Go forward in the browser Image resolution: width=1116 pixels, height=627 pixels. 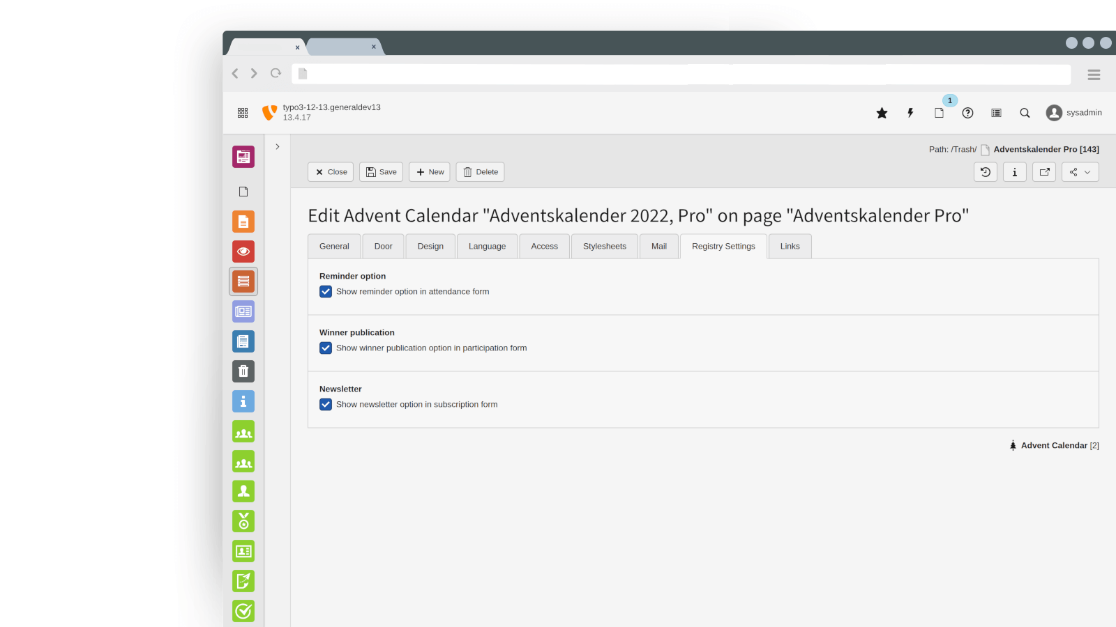point(254,74)
